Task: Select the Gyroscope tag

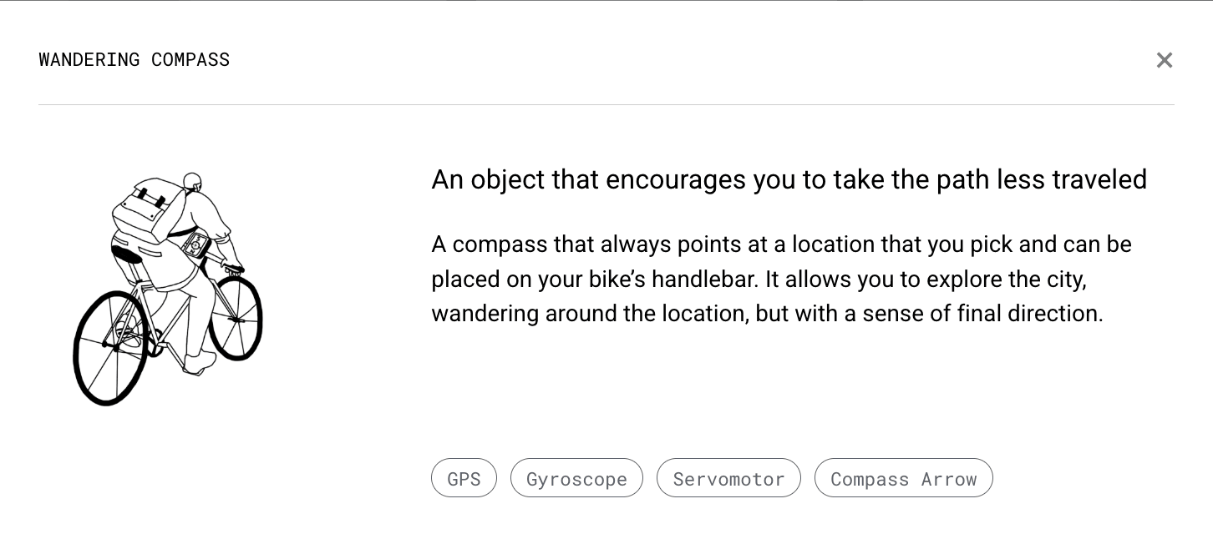Action: (x=576, y=478)
